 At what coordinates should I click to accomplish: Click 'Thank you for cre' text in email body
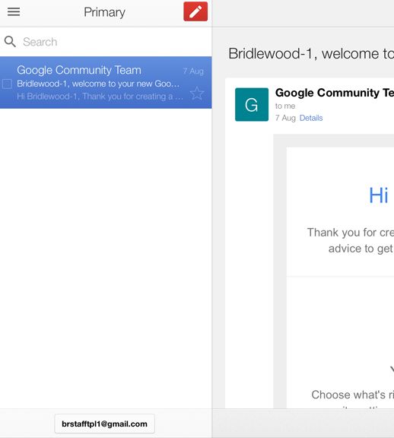pos(351,233)
